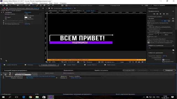Switch to the Edit Colors timeline tab
177x99 pixels.
pos(111,65)
